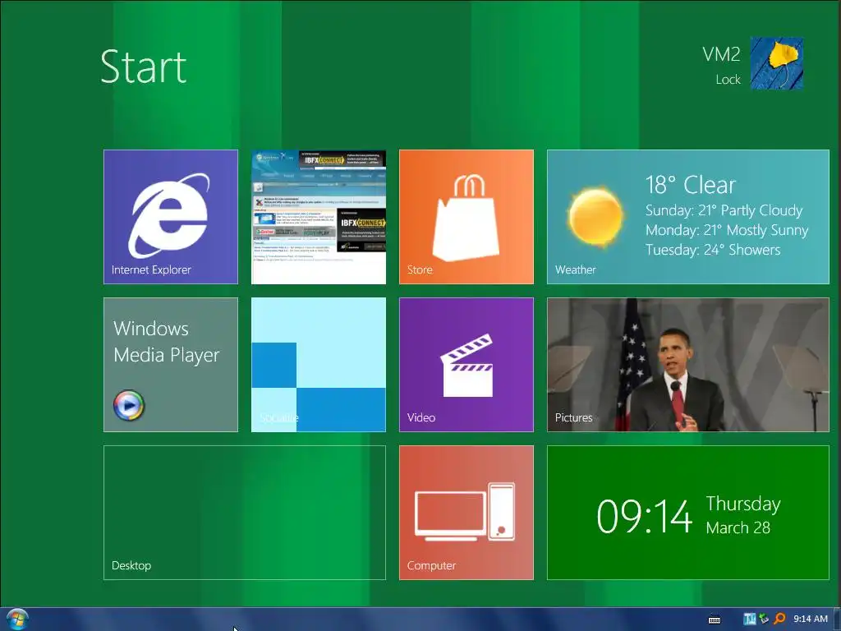This screenshot has width=841, height=631.
Task: Click the taskbar clock reading 9:14 AM
Action: [811, 619]
